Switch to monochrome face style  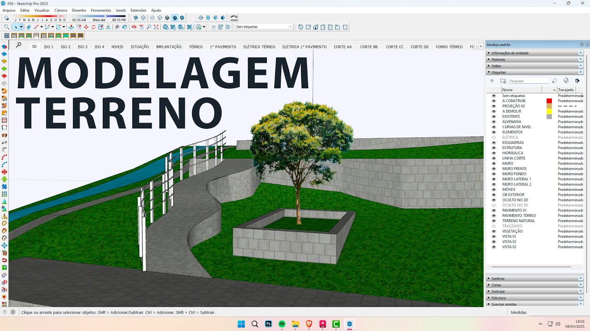[x=182, y=17]
